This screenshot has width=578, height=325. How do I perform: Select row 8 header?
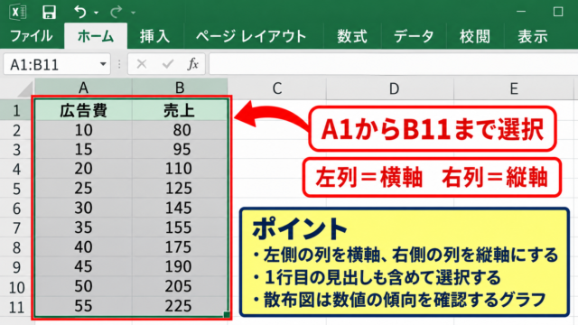point(17,247)
